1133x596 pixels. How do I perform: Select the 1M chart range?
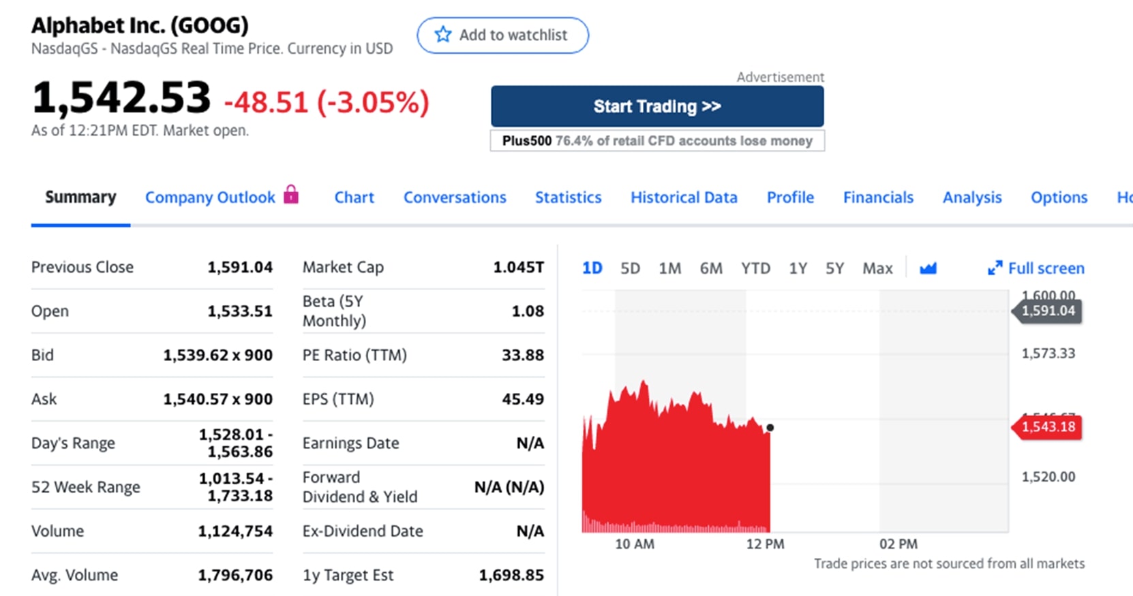[x=669, y=268]
